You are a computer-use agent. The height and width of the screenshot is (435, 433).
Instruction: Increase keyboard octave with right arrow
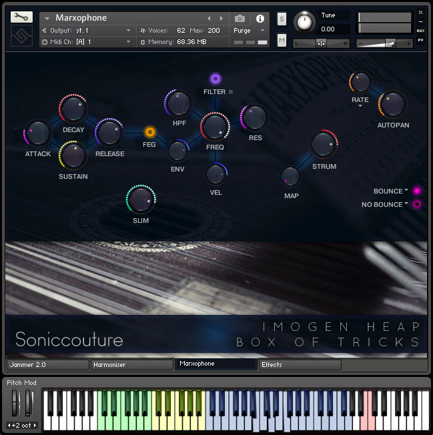point(35,425)
